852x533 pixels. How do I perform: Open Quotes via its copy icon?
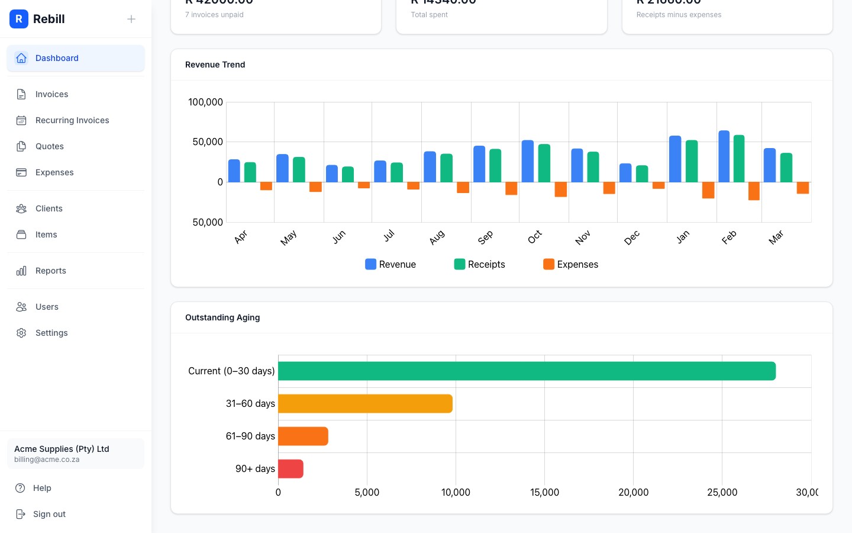coord(21,146)
